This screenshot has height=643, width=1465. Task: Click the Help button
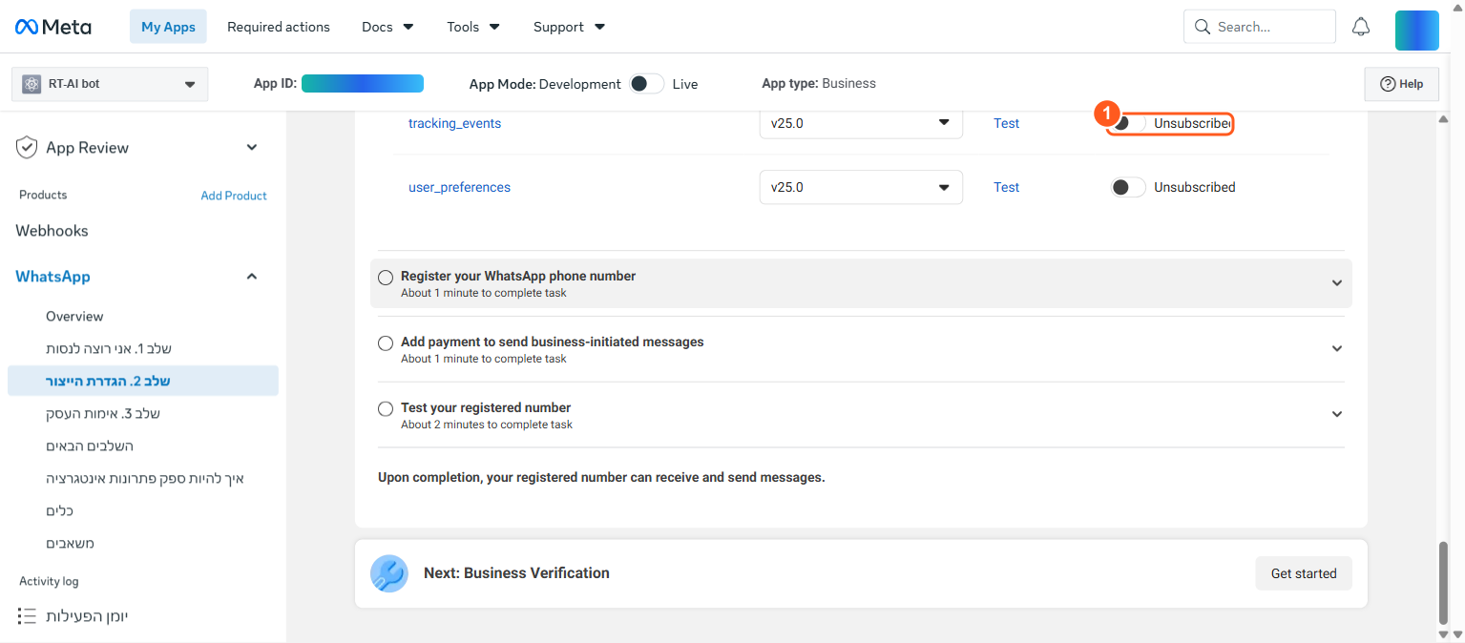pos(1401,84)
